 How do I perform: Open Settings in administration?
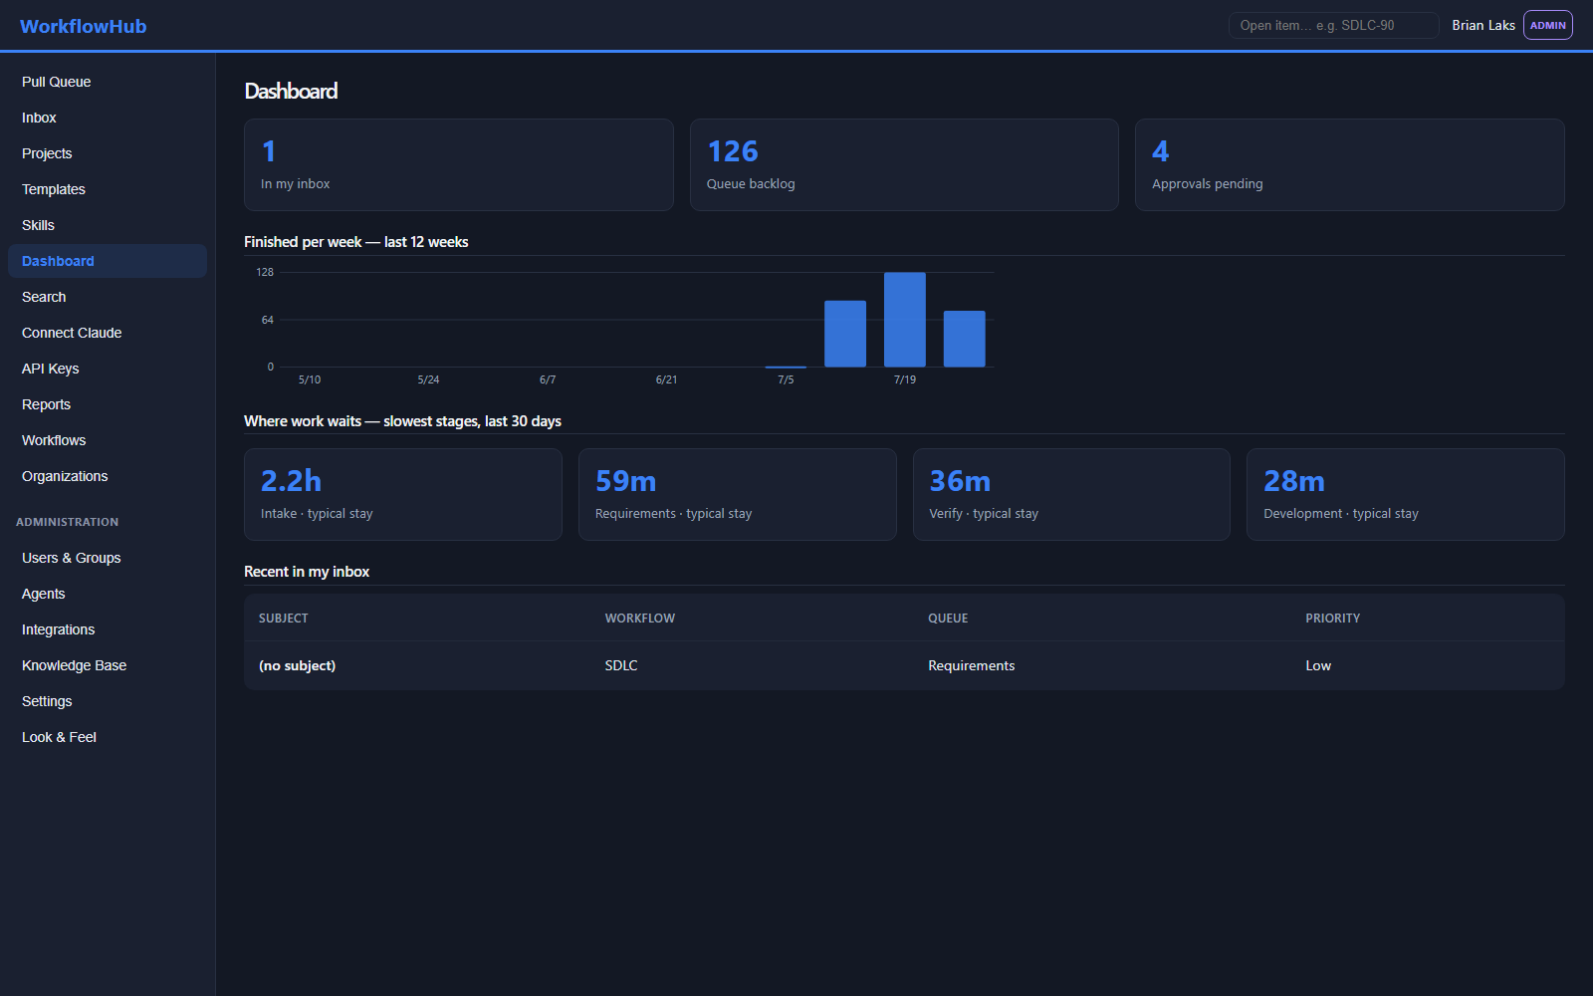coord(108,701)
